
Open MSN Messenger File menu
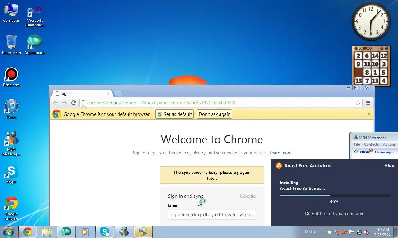357,144
